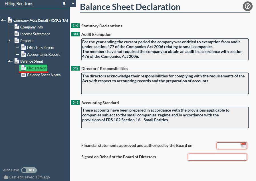This screenshot has height=181, width=256.
Task: Click the Signed on Behalf input field
Action: pyautogui.click(x=217, y=157)
